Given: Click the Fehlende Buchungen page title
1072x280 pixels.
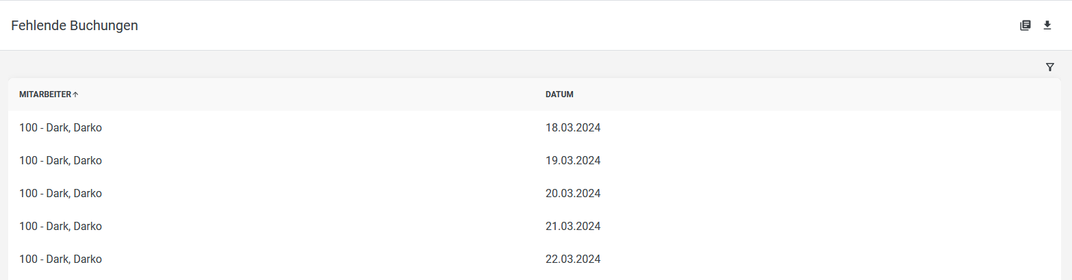Looking at the screenshot, I should (75, 25).
